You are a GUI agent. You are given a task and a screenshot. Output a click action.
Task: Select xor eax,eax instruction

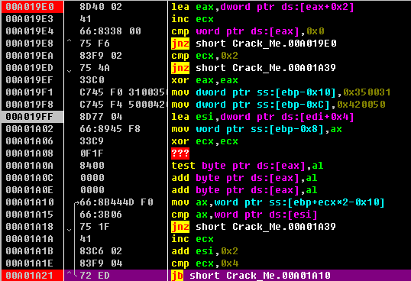pyautogui.click(x=205, y=80)
